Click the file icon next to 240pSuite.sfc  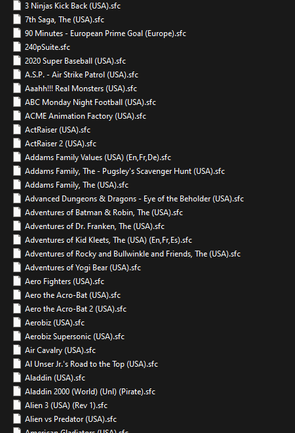pos(17,47)
